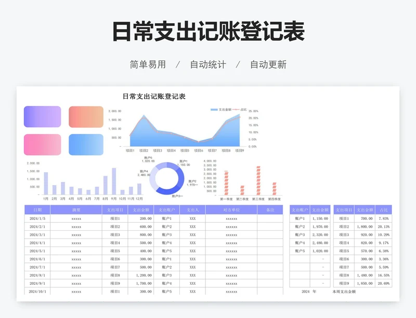Click the project total cell 1,480.00

click(x=365, y=275)
